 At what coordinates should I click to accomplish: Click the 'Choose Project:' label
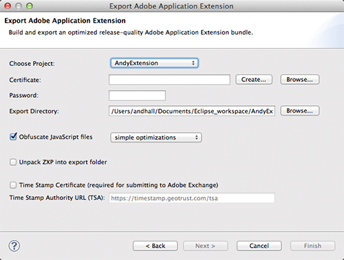tap(32, 63)
